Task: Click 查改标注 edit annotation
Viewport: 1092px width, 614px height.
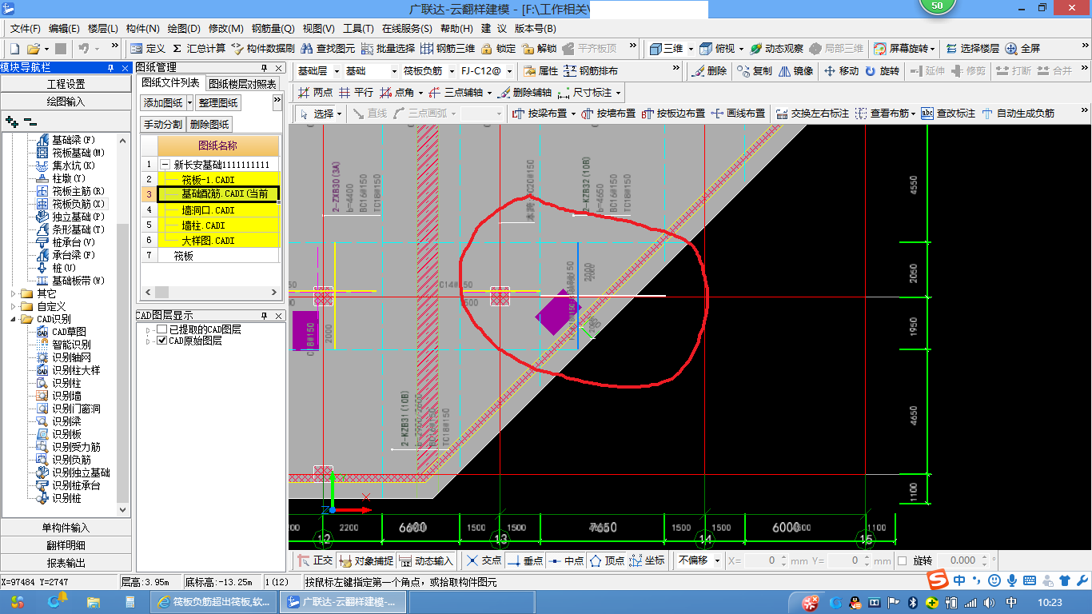Action: pos(948,114)
